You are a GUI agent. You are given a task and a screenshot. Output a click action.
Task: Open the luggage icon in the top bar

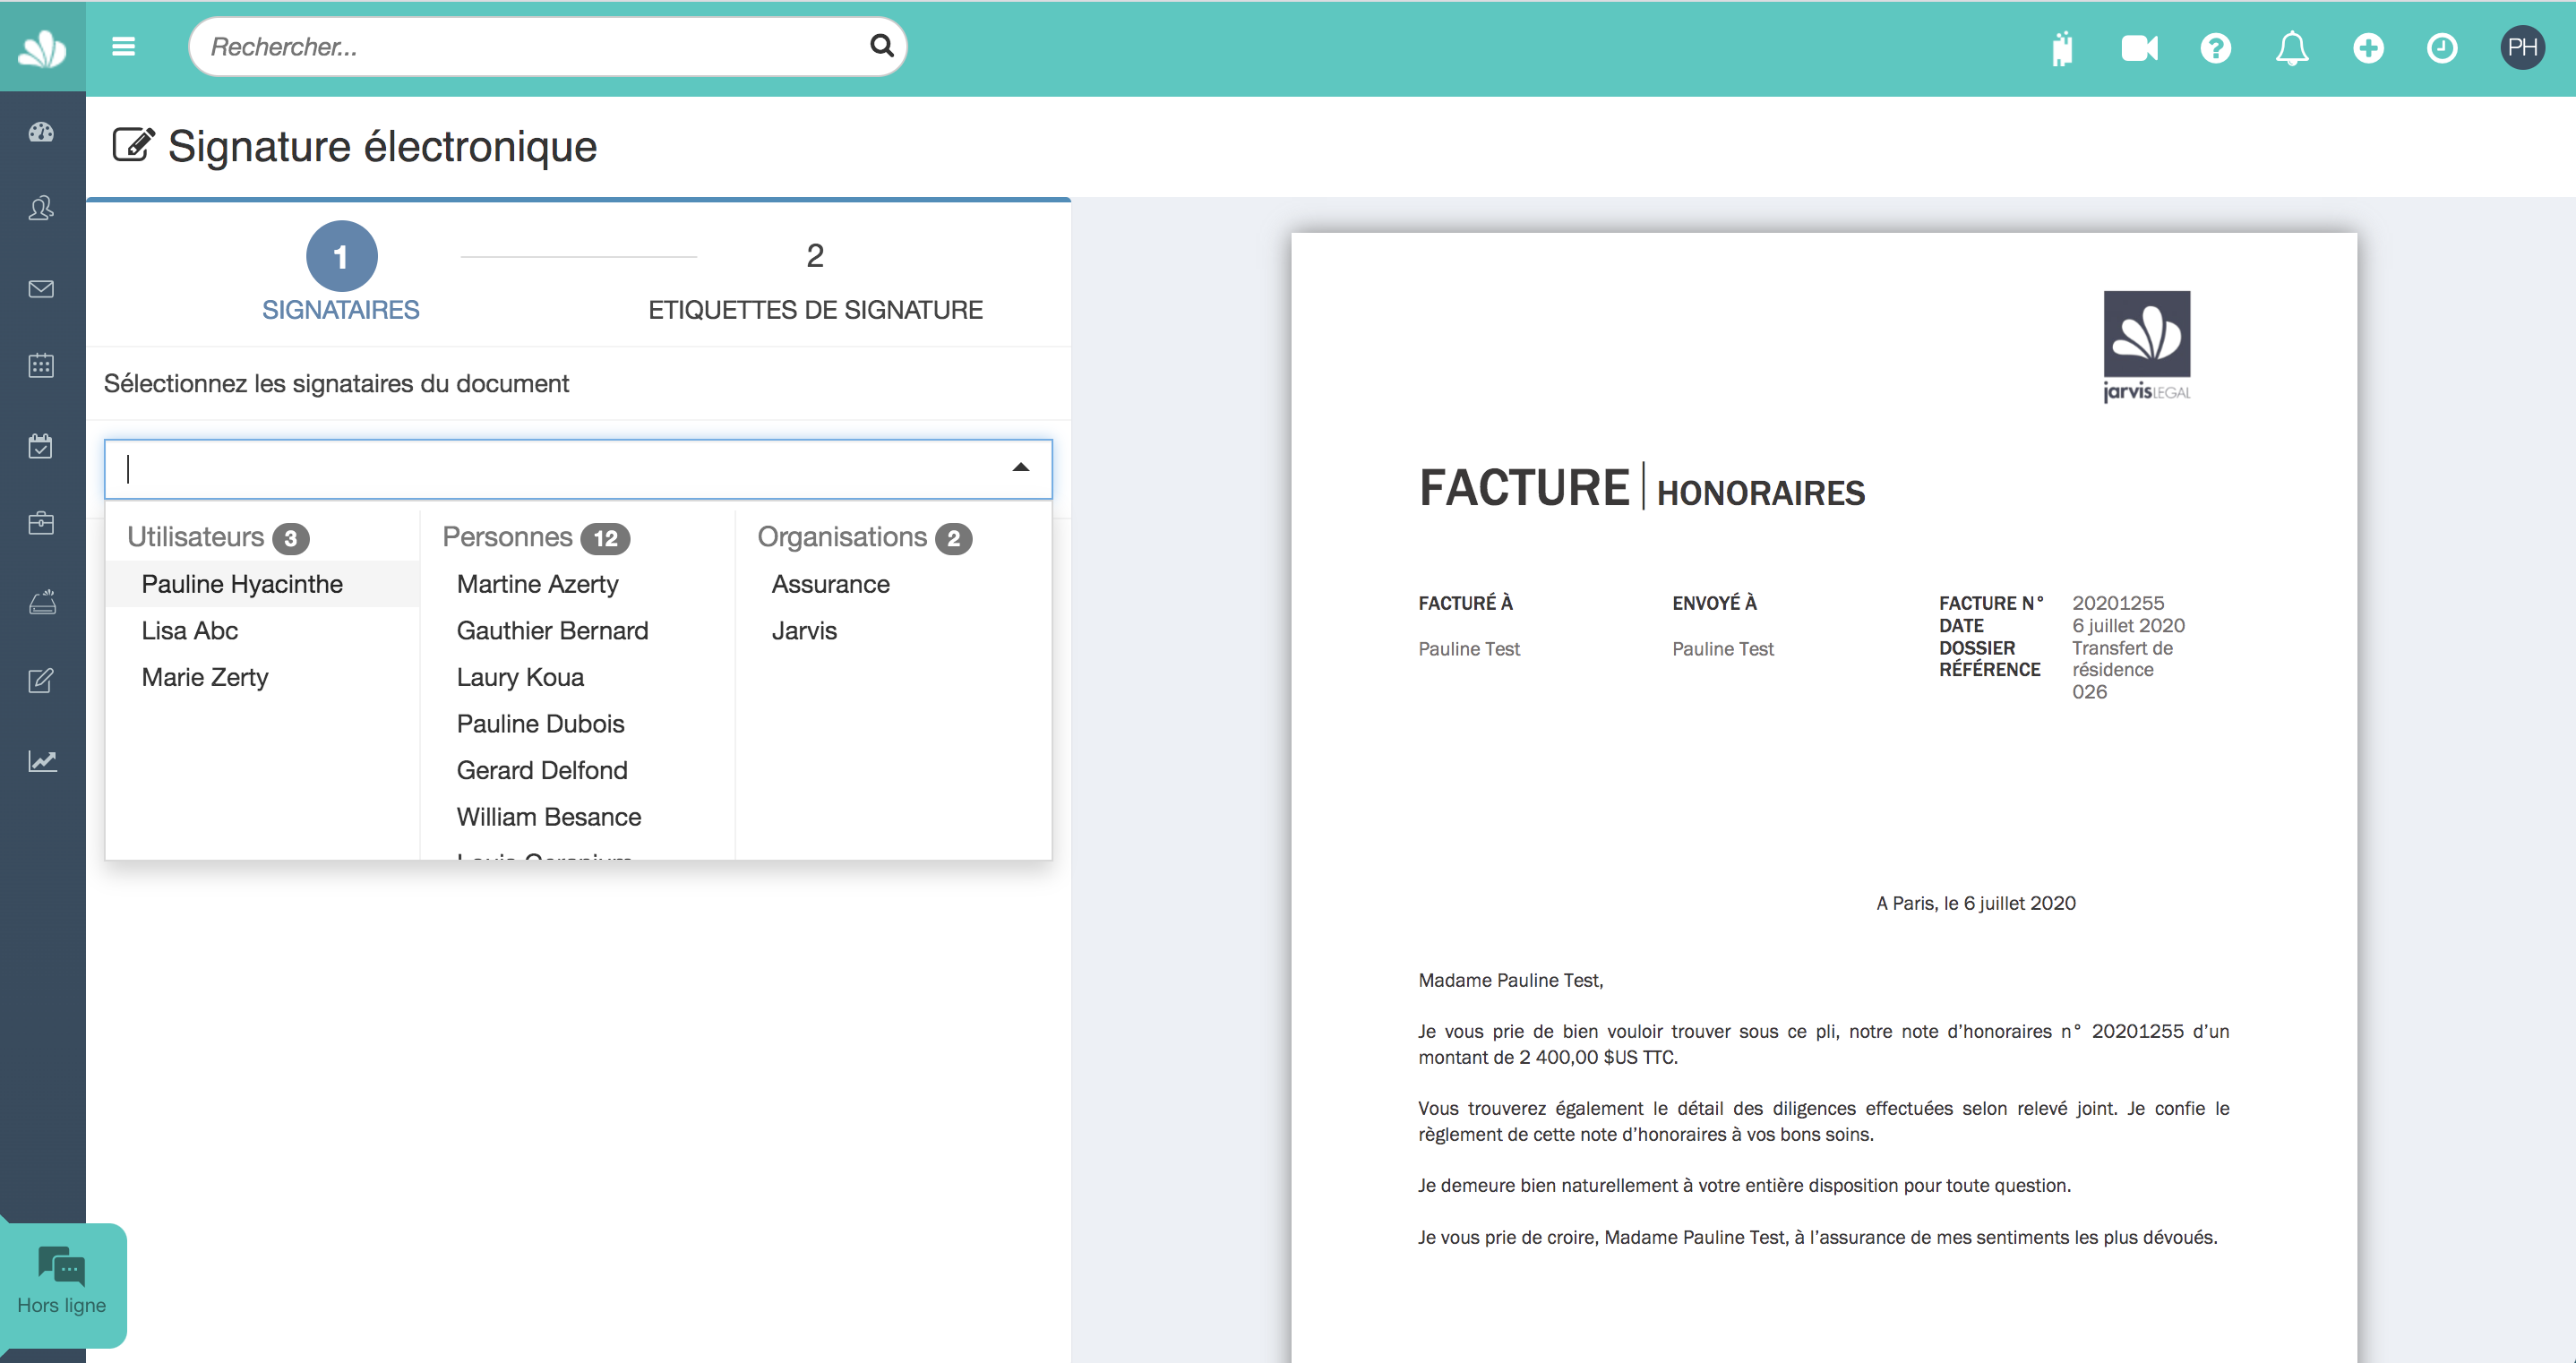[2062, 48]
